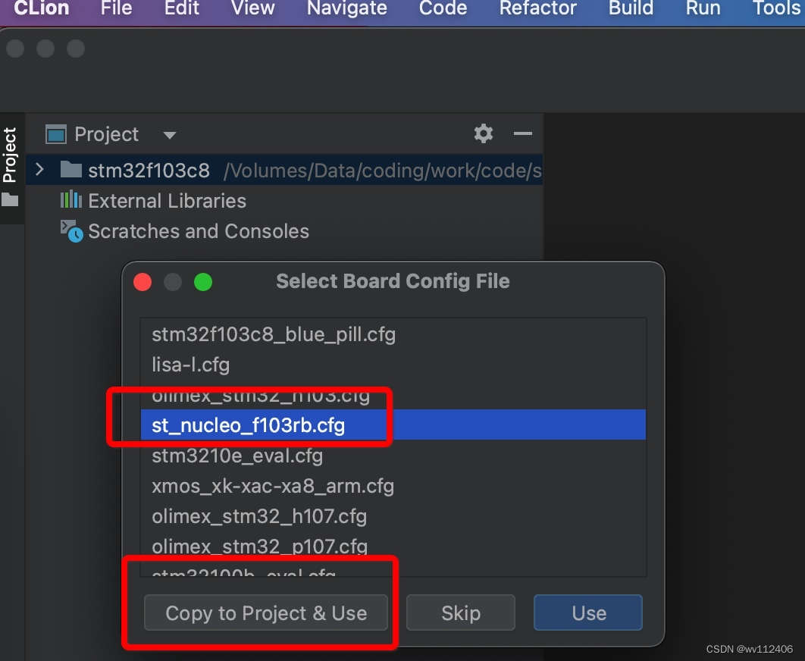The width and height of the screenshot is (805, 661).
Task: Open the File menu
Action: [x=116, y=8]
